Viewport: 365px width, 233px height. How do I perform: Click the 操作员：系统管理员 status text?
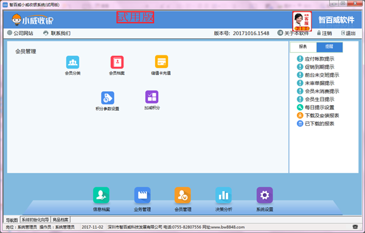(x=57, y=227)
